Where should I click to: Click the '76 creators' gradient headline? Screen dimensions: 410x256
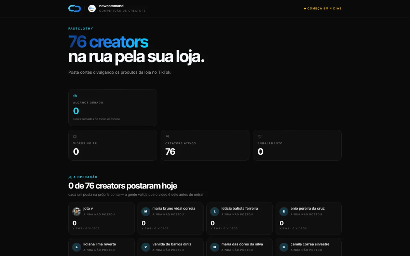[x=108, y=42]
